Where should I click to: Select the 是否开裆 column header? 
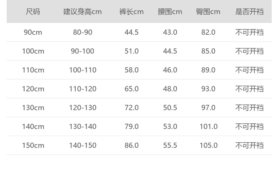[249, 12]
